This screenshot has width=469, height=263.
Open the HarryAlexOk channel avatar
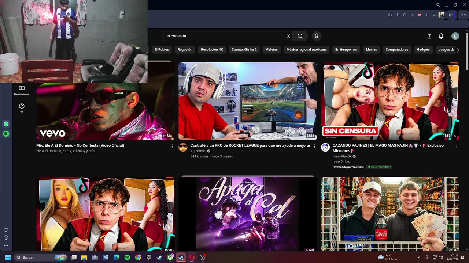pyautogui.click(x=325, y=147)
